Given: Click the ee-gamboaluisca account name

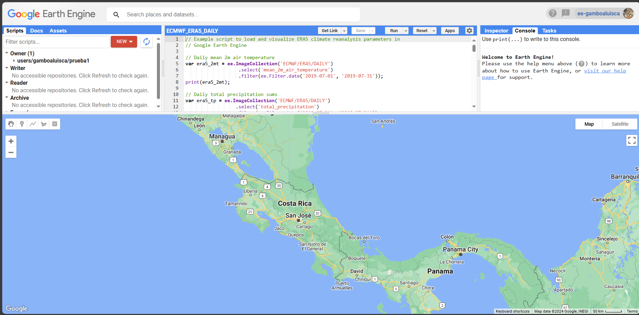Looking at the screenshot, I should point(598,14).
